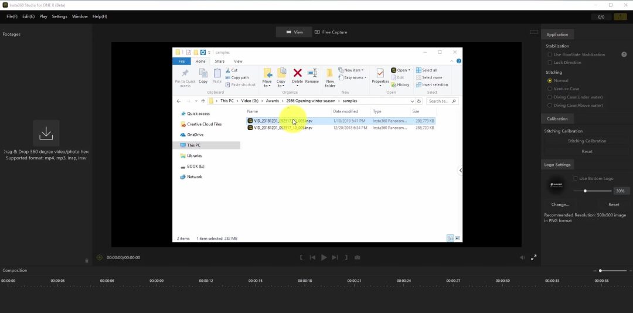
Task: Switch to the Free Capture tab
Action: click(331, 32)
